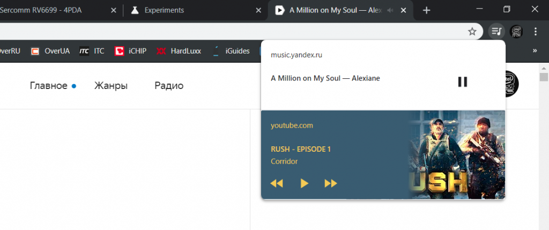Open the iCHIP bookmark
549x230 pixels.
coord(131,51)
